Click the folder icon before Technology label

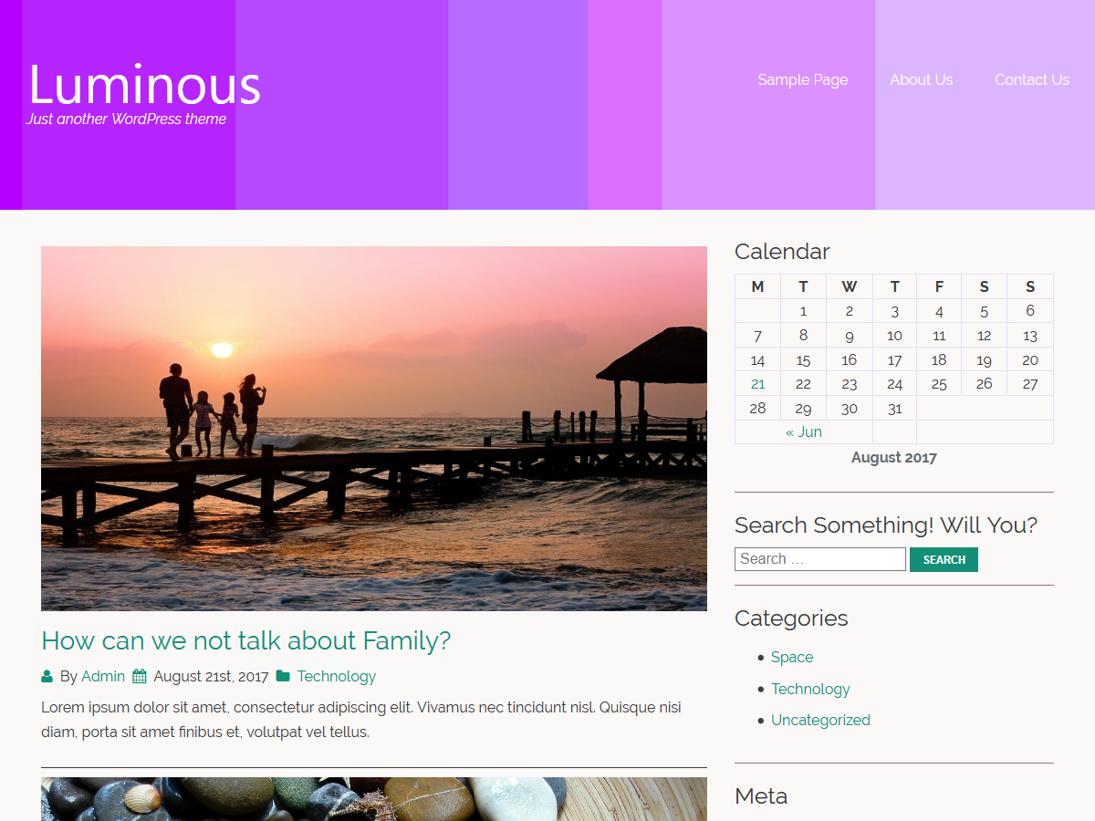coord(282,676)
